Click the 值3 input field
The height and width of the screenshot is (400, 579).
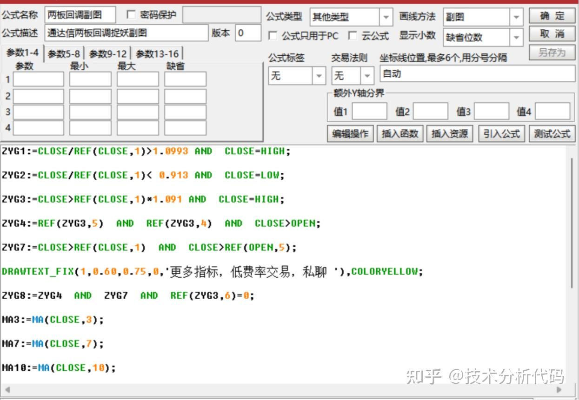pos(492,111)
